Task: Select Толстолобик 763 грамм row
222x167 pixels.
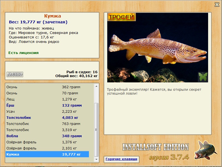Action: click(x=47, y=124)
